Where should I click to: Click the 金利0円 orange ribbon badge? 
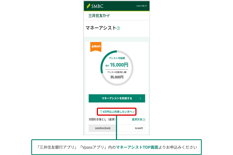pyautogui.click(x=96, y=47)
